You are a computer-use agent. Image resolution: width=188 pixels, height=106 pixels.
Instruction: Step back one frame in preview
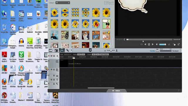click(x=145, y=44)
